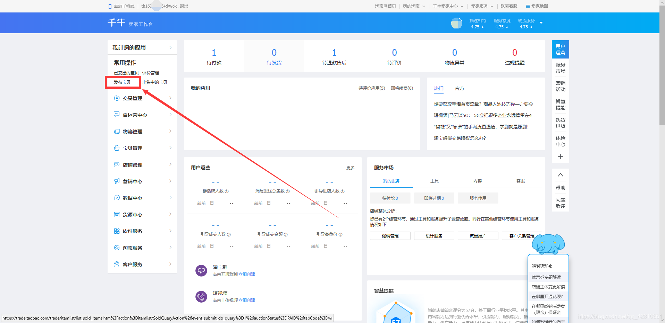Open the 卖家服务 dropdown

(482, 6)
